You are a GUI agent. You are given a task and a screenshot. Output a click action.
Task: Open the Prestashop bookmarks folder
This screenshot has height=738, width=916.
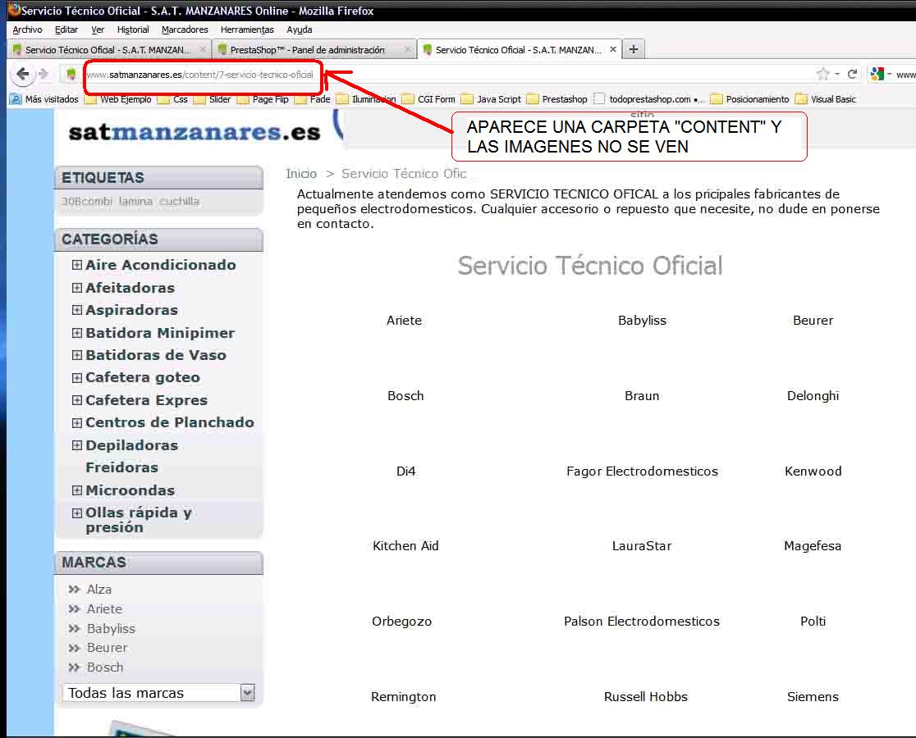point(556,99)
